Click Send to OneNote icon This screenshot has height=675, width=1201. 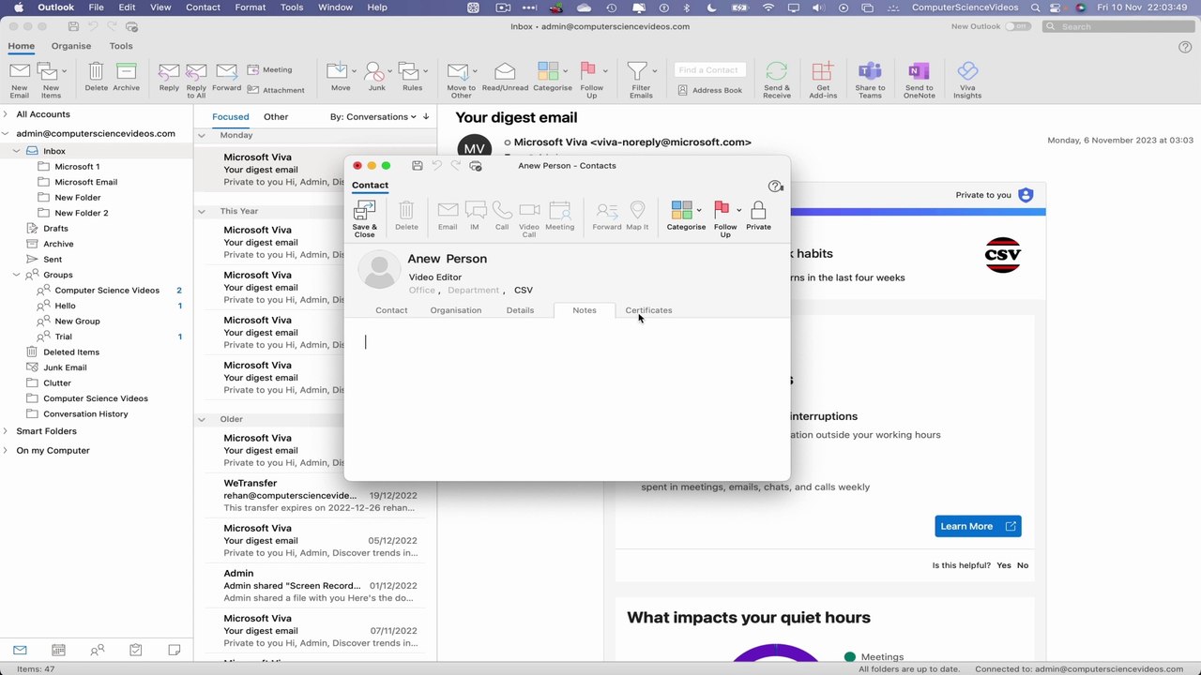click(919, 81)
